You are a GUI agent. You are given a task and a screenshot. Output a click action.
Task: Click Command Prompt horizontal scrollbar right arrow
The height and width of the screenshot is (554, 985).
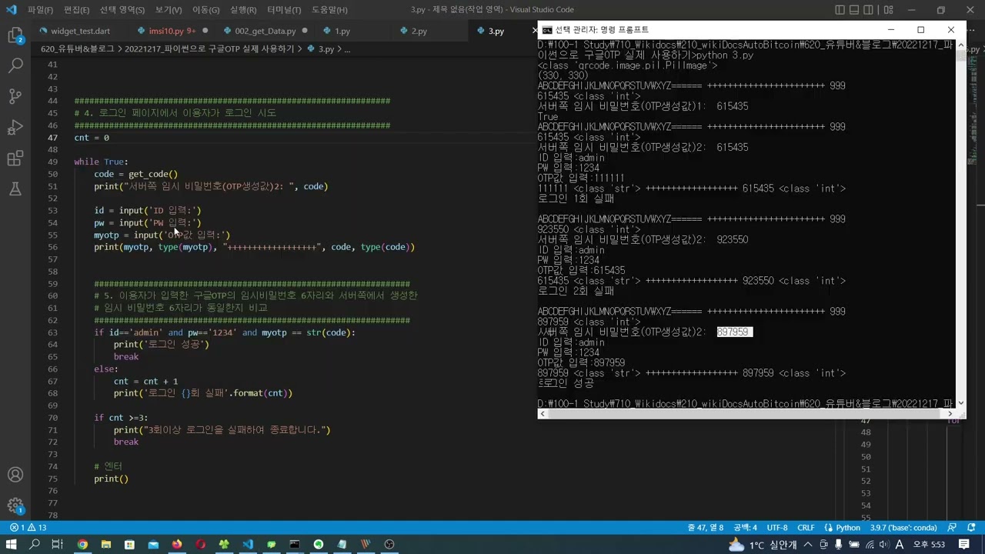click(x=950, y=414)
